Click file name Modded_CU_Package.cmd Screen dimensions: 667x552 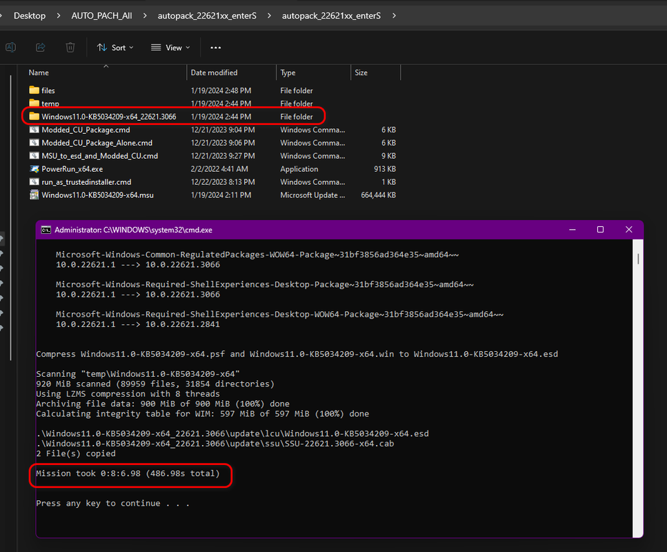point(86,130)
